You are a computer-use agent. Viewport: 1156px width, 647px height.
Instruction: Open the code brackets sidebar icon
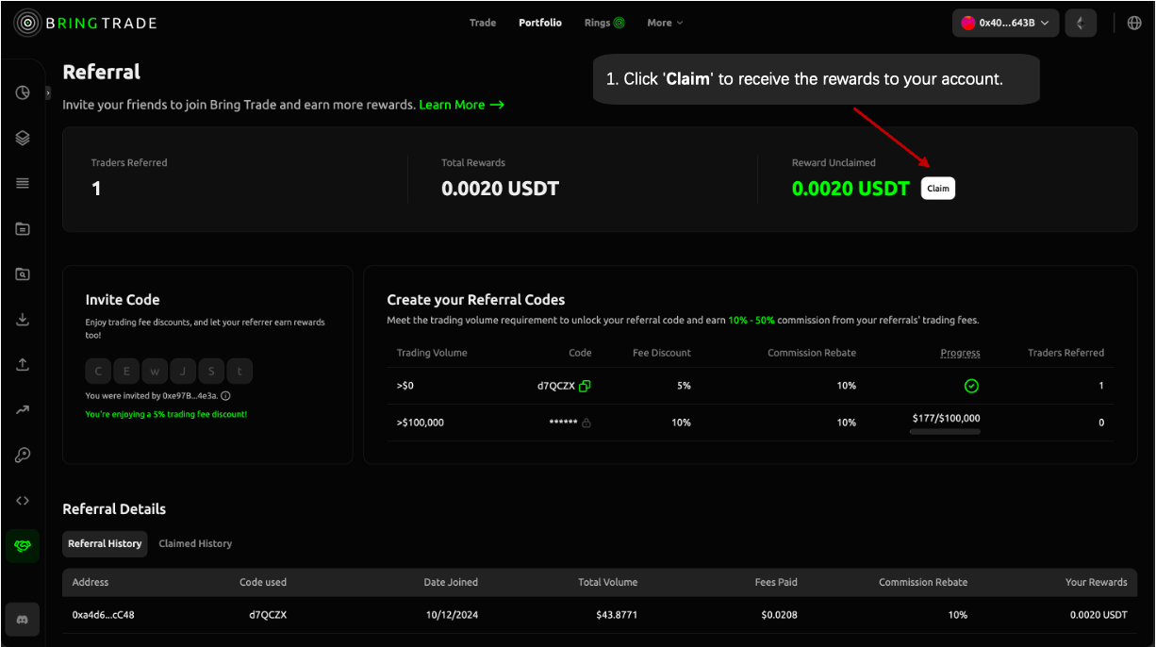pos(23,500)
